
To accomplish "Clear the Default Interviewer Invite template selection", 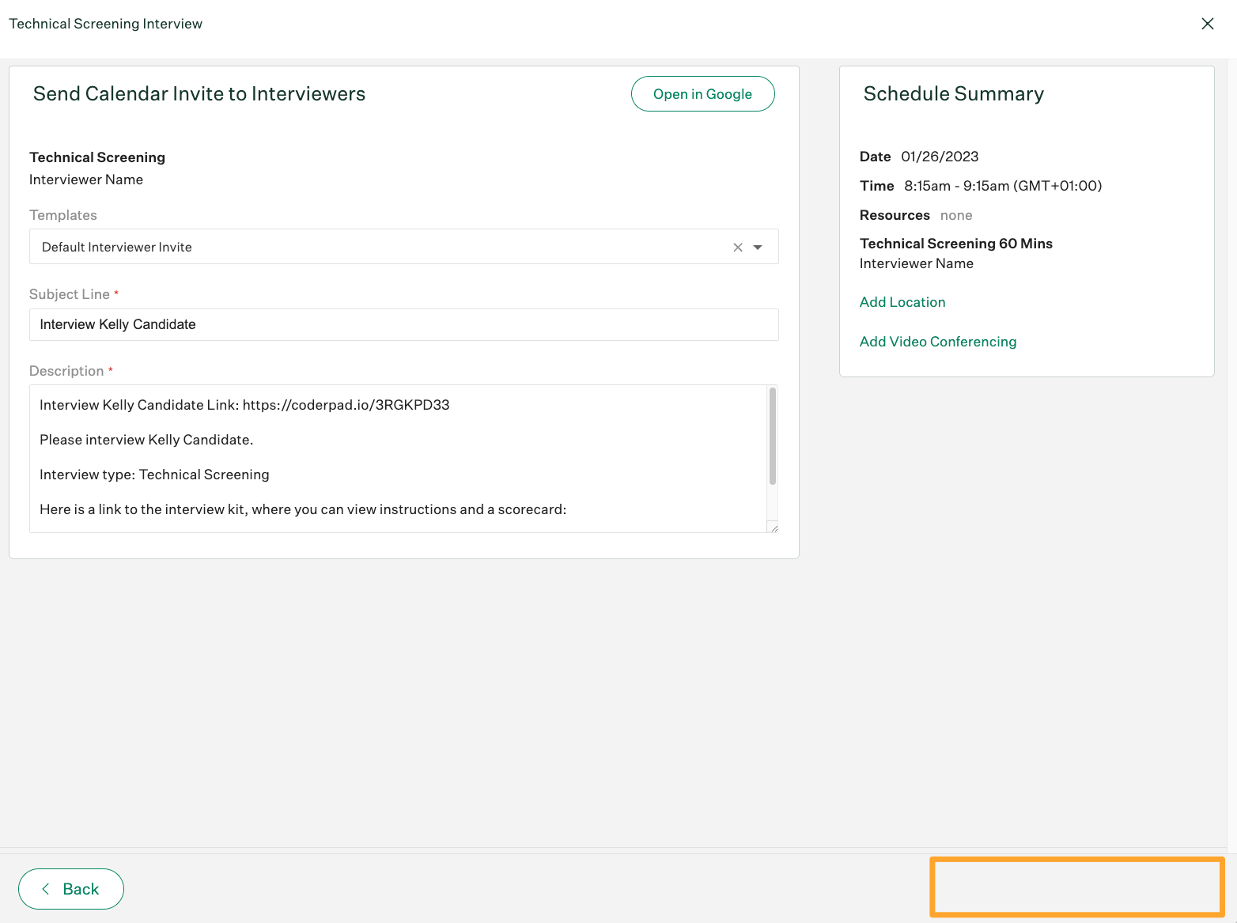I will point(738,248).
